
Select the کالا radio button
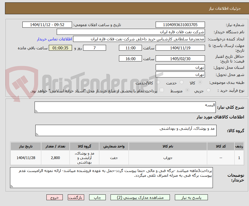(200, 82)
